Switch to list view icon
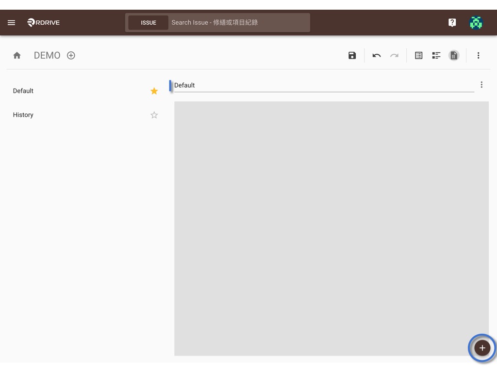The image size is (497, 372). pos(419,55)
